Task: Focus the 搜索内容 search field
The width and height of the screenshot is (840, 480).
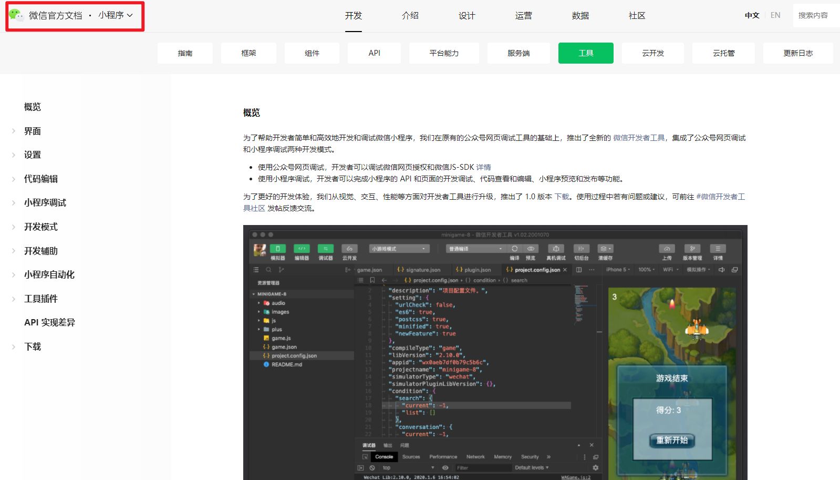Action: 816,15
